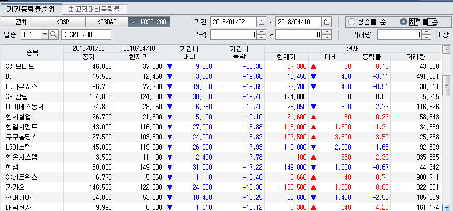The width and height of the screenshot is (453, 211).
Task: Click the end date field 2018/04/10
Action: pyautogui.click(x=299, y=22)
